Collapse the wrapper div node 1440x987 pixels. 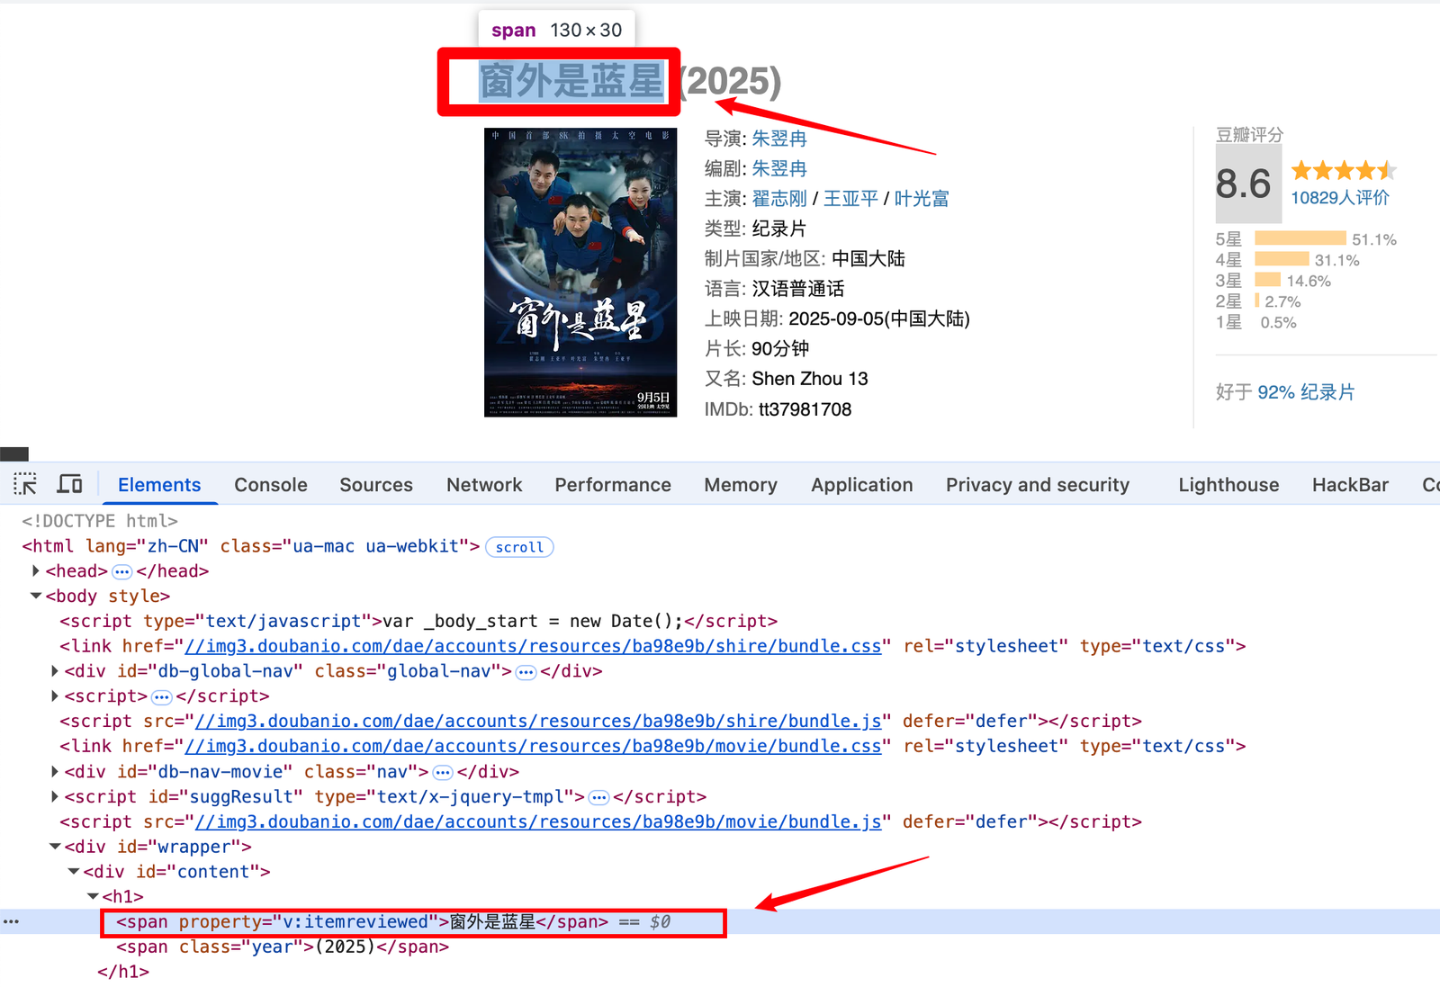55,847
